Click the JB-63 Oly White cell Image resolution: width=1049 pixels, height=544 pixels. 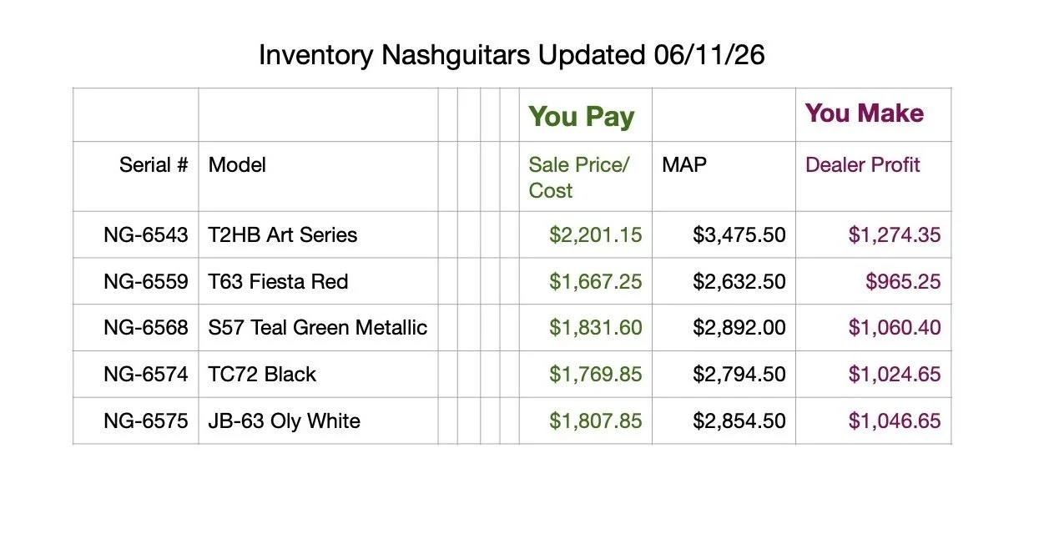pyautogui.click(x=318, y=421)
